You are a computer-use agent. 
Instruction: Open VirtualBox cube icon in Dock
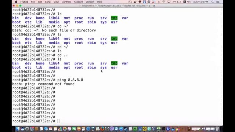[x=153, y=129]
